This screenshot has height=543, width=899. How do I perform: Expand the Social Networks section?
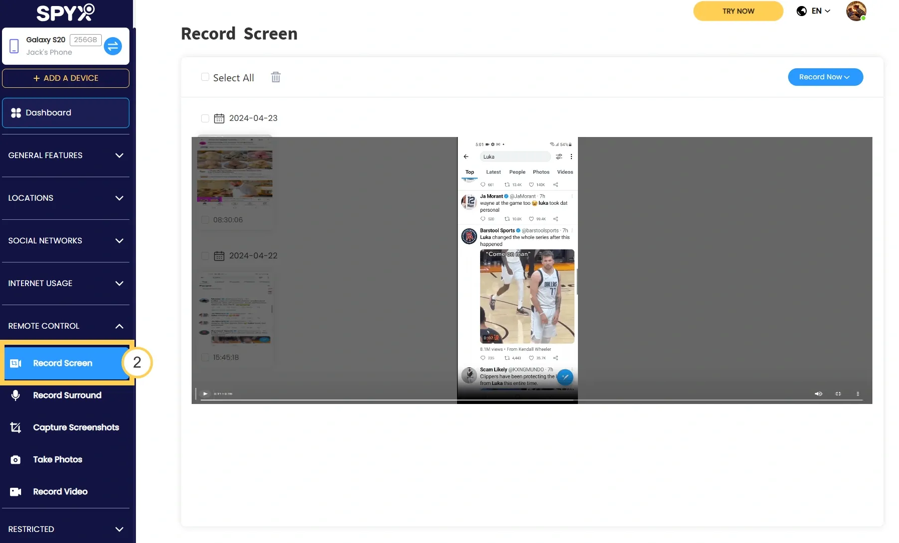pyautogui.click(x=66, y=241)
